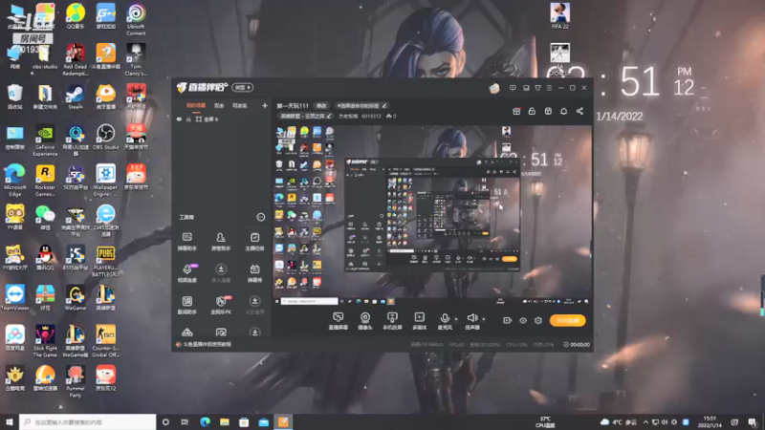
Task: Open the 斗鱼直播伴侣使用教程 tutorial link
Action: coord(207,344)
